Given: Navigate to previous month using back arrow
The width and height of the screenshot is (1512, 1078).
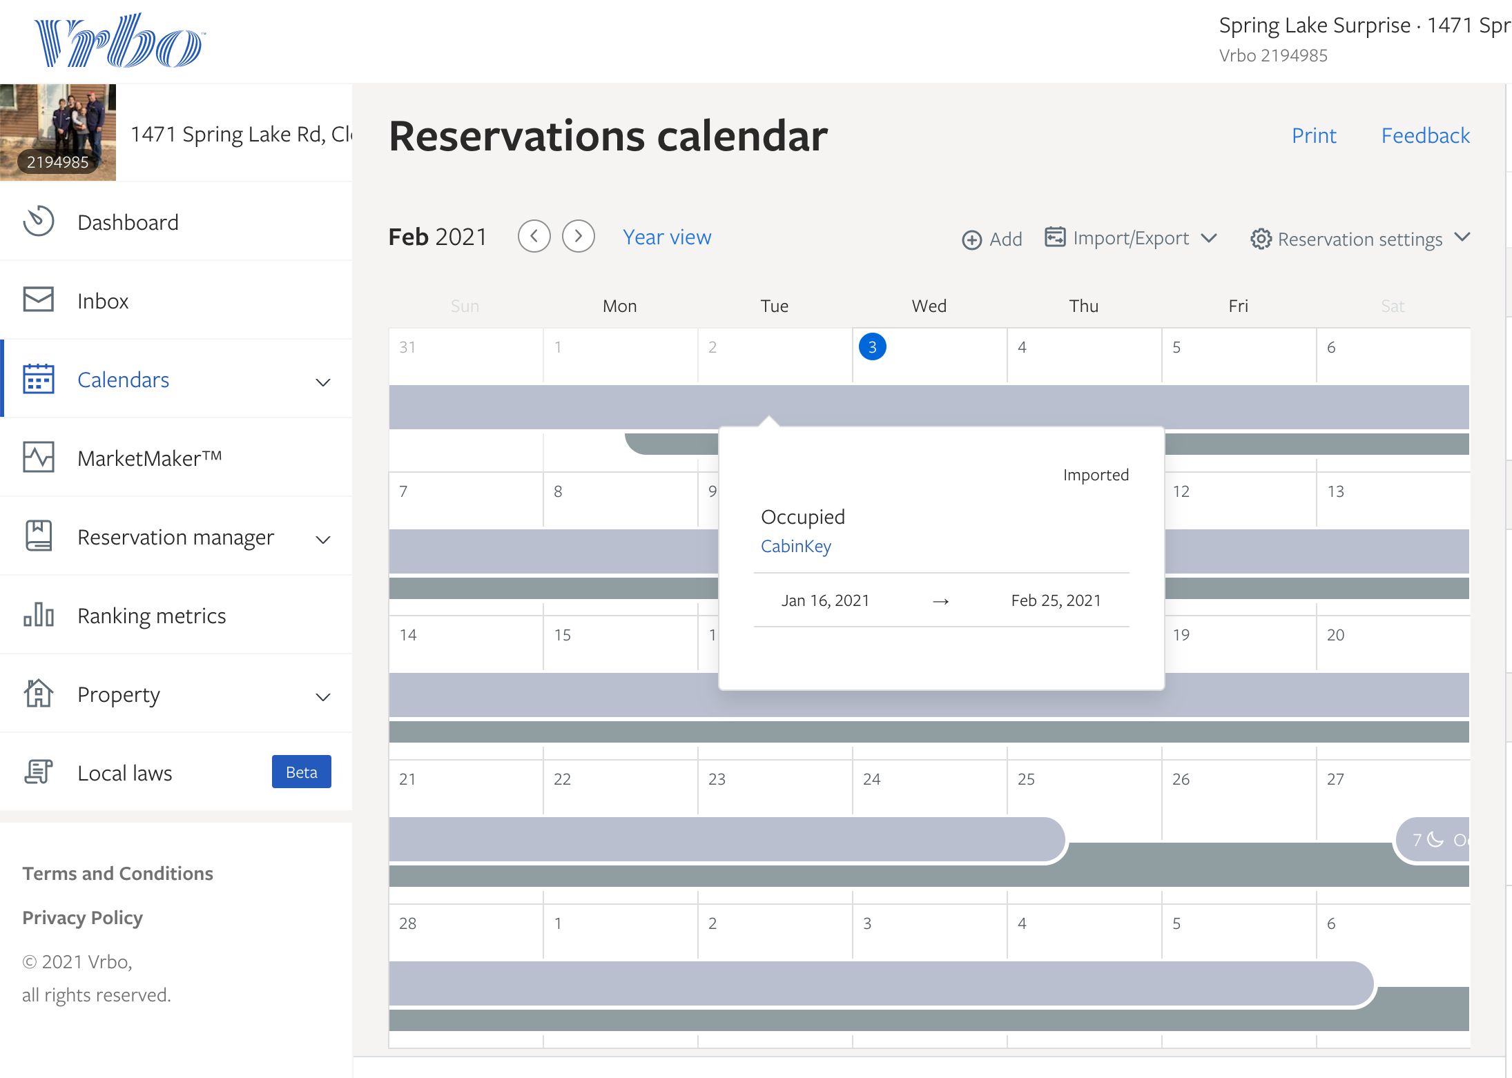Looking at the screenshot, I should click(x=534, y=237).
